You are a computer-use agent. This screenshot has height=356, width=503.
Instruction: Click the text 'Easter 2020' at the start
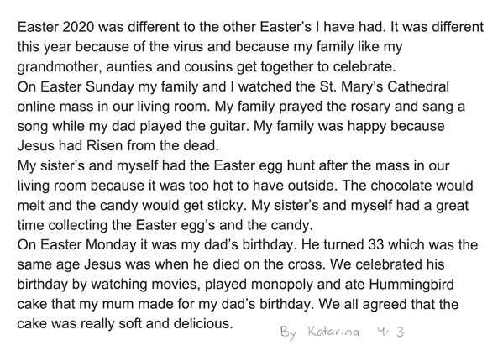tap(55, 27)
